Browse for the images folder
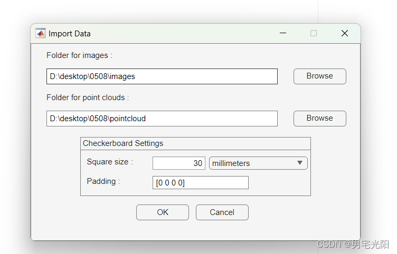 pyautogui.click(x=319, y=76)
